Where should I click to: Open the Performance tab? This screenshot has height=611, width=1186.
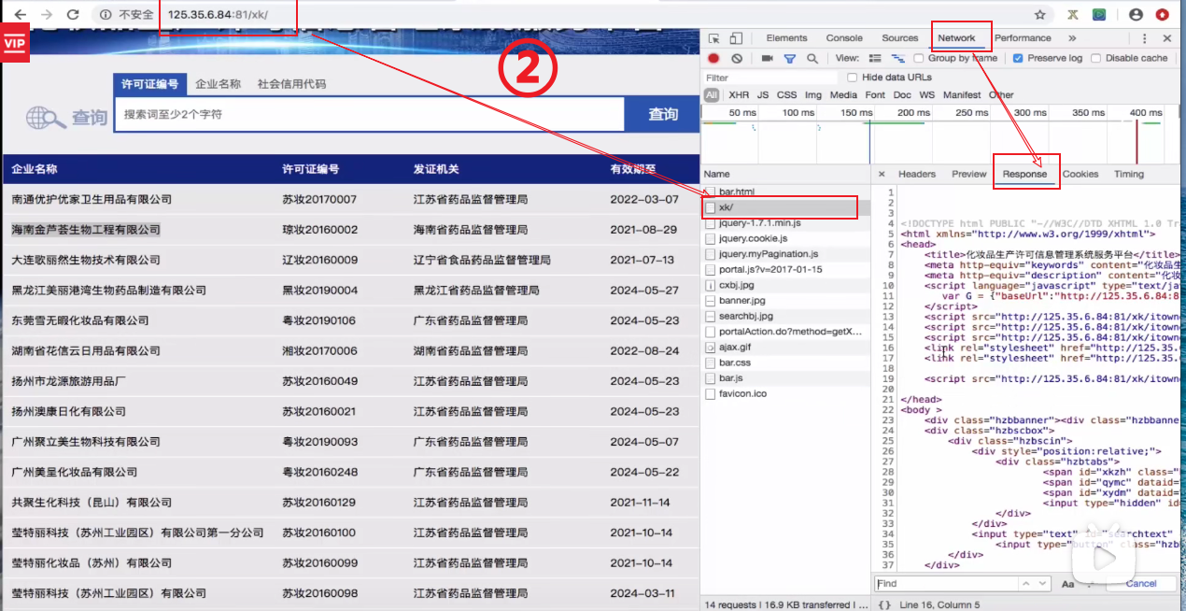click(1023, 38)
